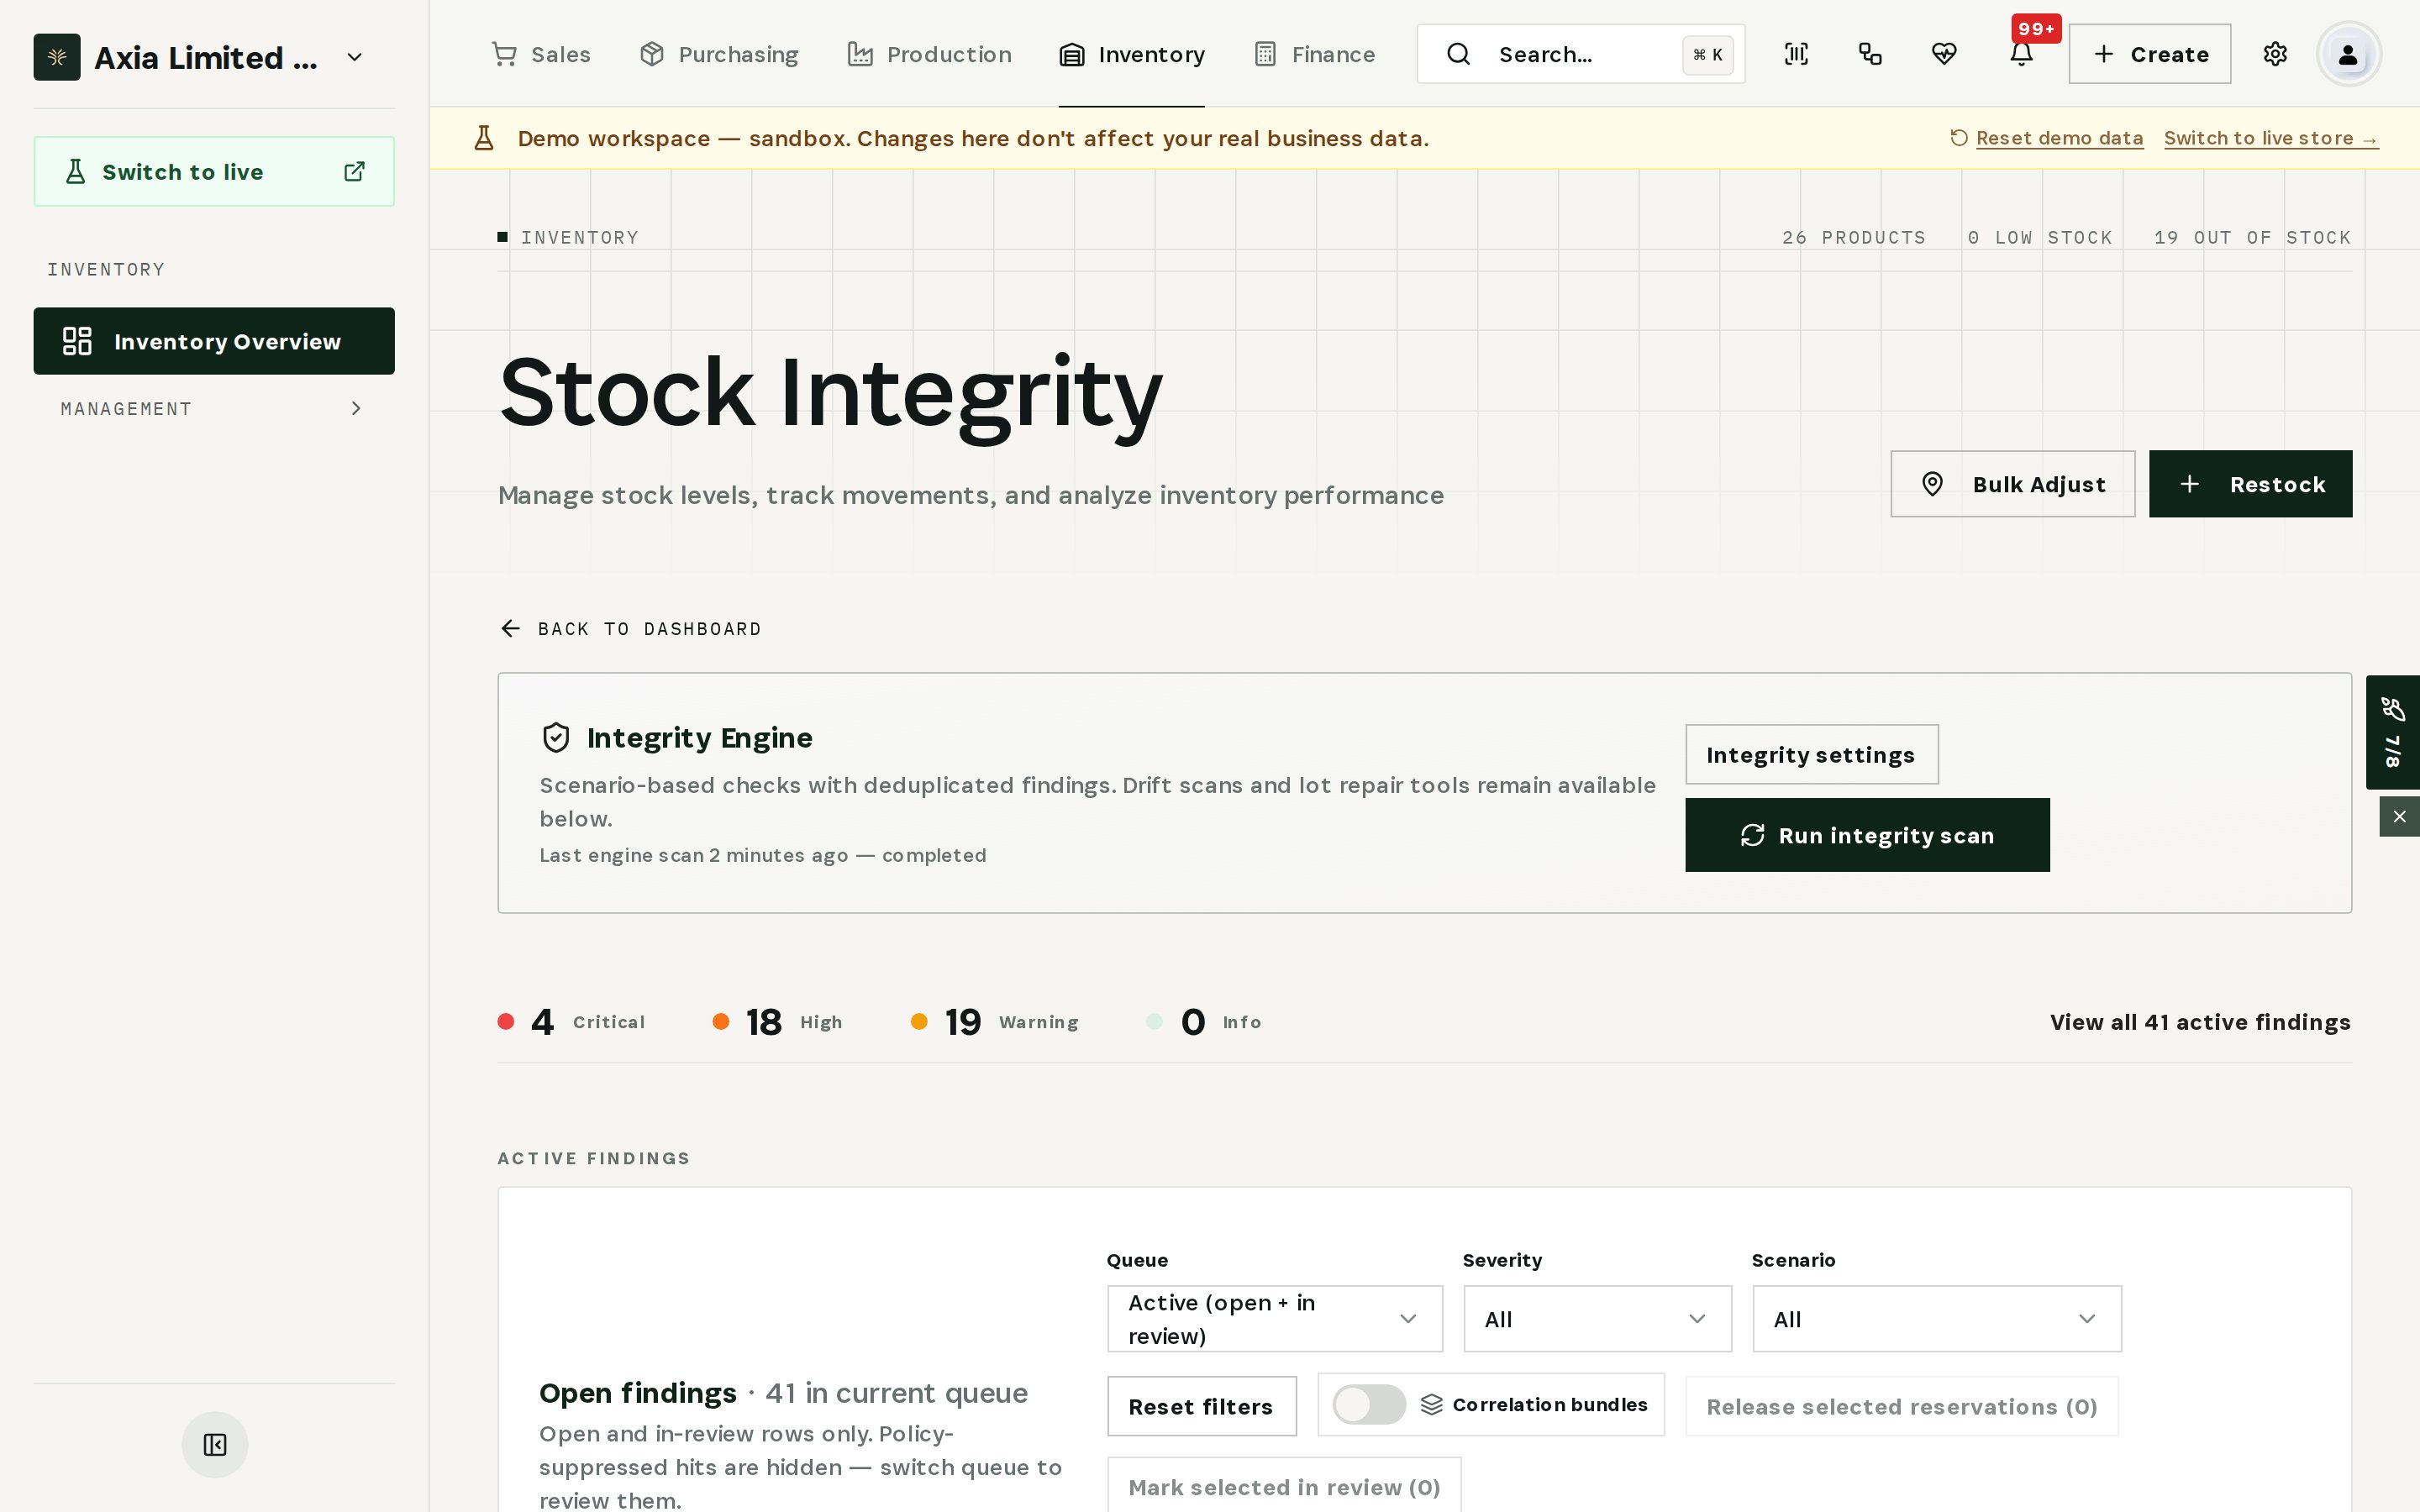Expand the Axia Limited workspace switcher
Viewport: 2420px width, 1512px height.
[x=354, y=57]
